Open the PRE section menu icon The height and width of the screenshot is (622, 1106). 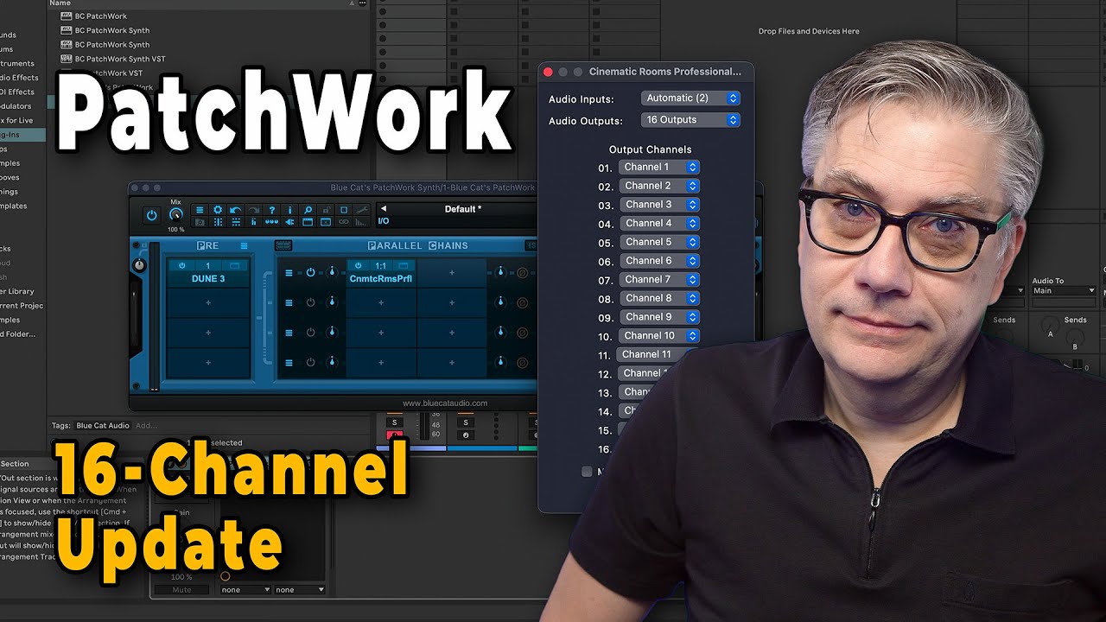(x=244, y=245)
